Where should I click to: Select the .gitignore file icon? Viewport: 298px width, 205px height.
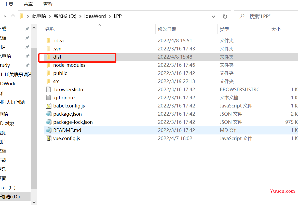[48, 98]
